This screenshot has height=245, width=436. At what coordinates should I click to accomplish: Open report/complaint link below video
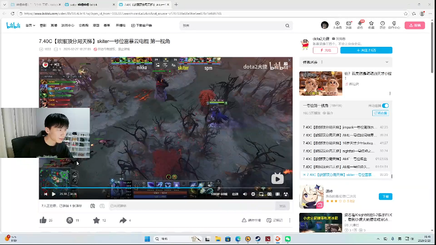pyautogui.click(x=251, y=220)
